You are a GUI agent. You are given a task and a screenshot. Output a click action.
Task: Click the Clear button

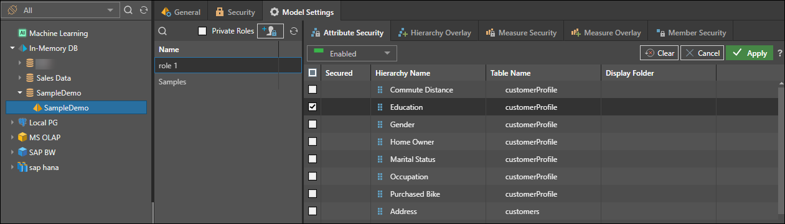(x=659, y=53)
